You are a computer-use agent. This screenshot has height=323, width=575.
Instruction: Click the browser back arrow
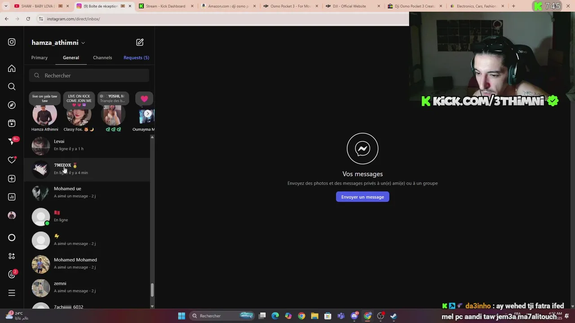[7, 19]
